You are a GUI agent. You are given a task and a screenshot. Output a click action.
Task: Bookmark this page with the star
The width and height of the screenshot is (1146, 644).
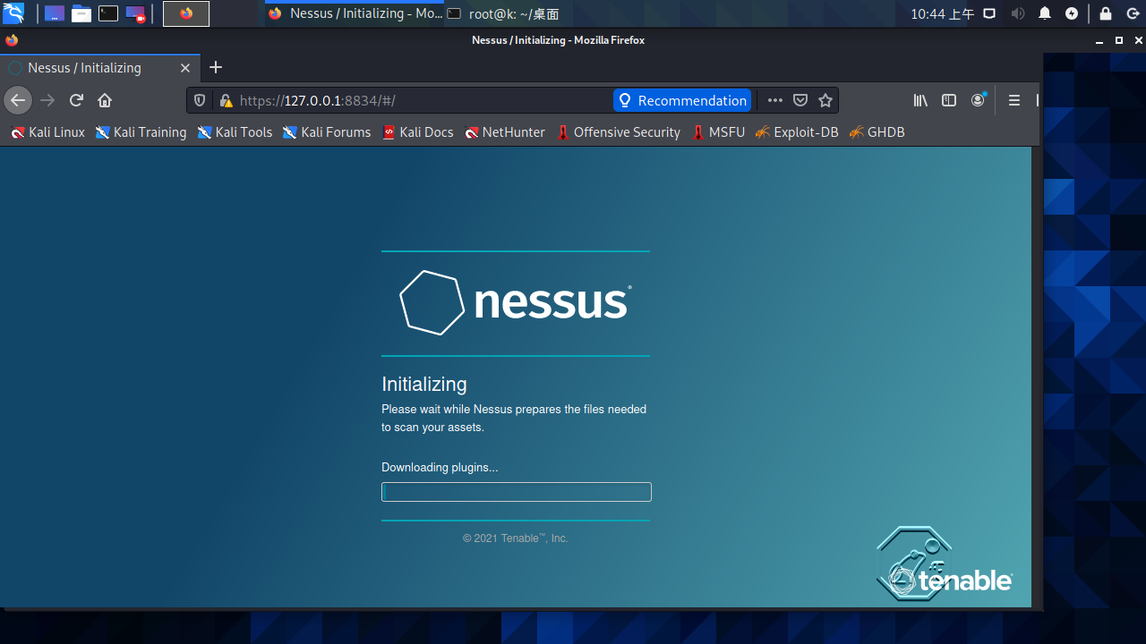coord(825,100)
